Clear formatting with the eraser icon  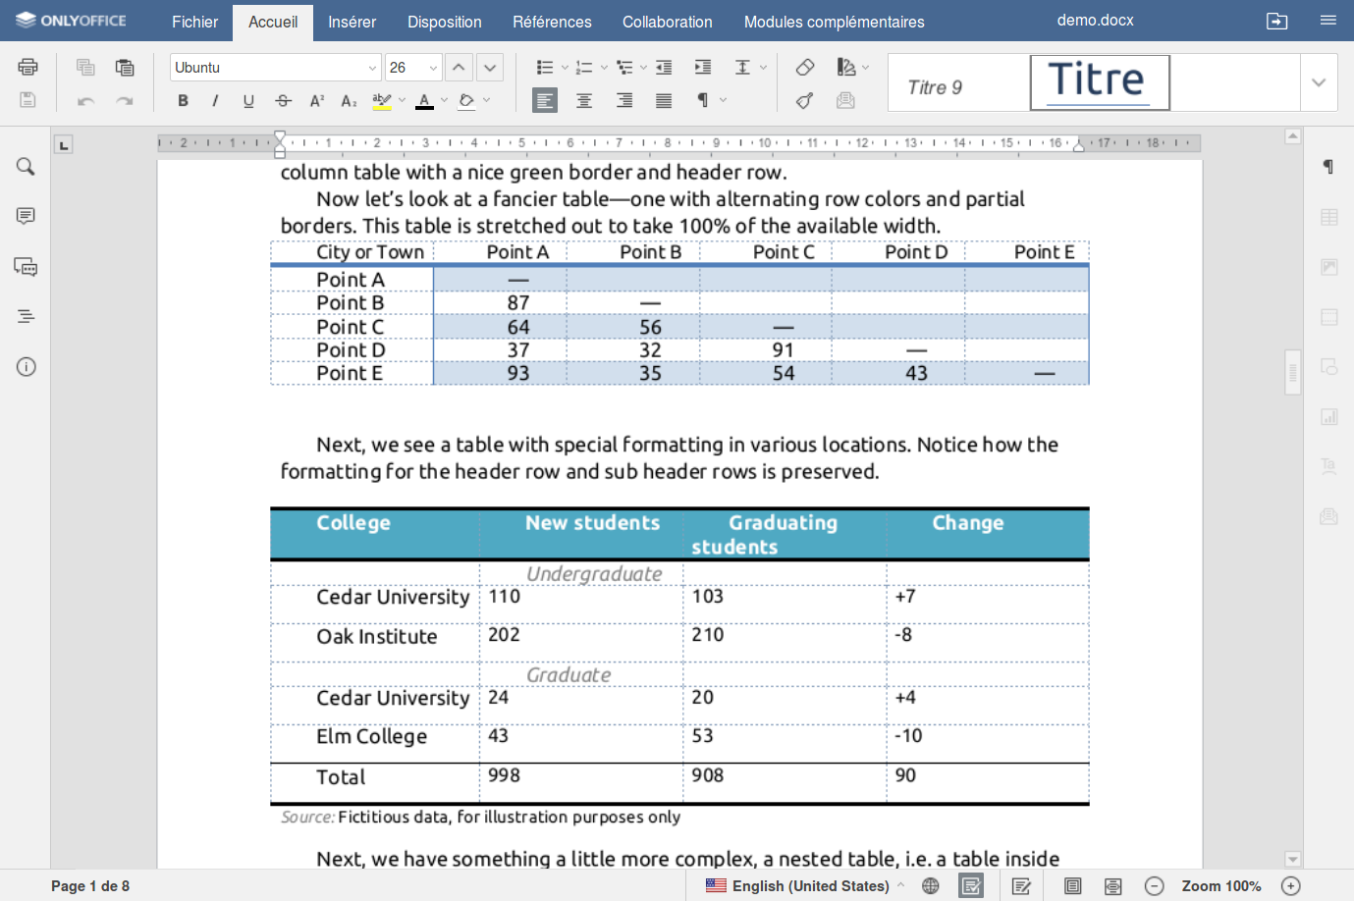pyautogui.click(x=805, y=67)
